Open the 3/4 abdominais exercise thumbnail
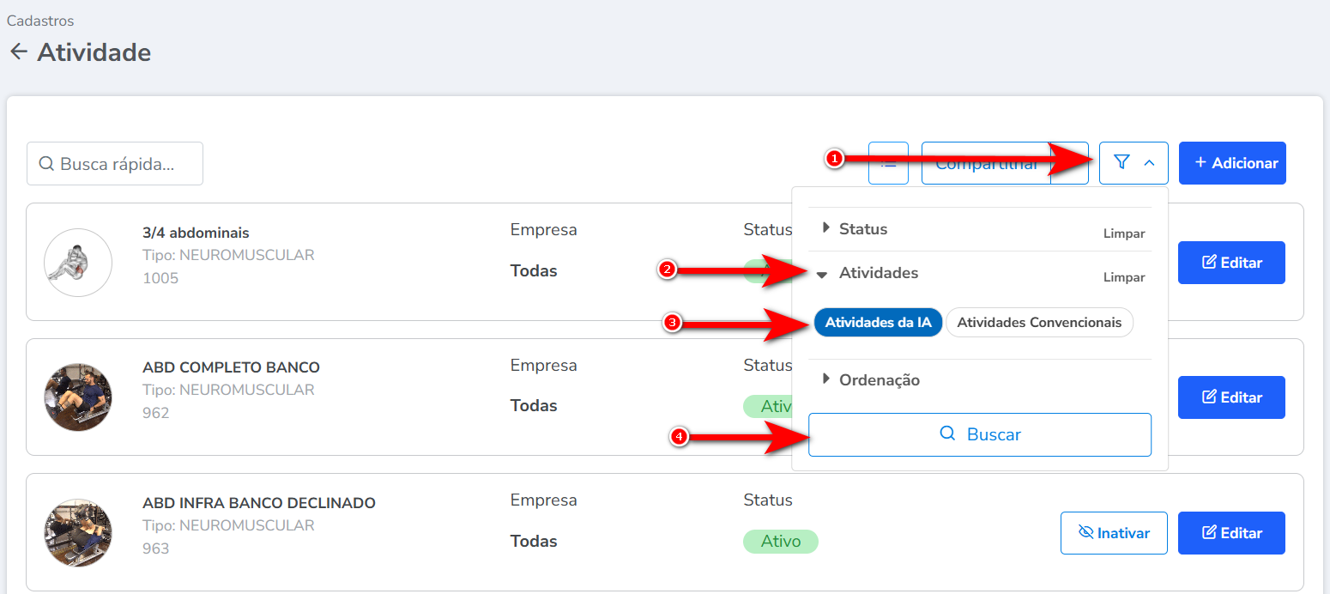 tap(78, 263)
